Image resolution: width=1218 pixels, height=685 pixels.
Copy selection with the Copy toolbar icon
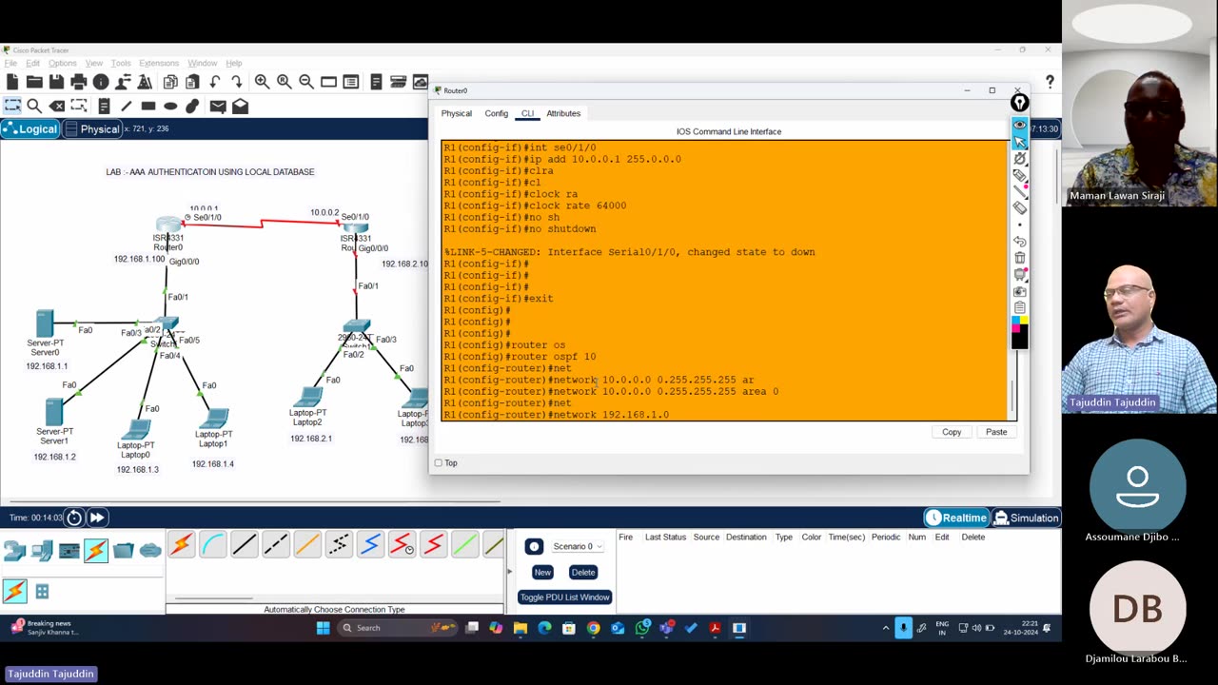pyautogui.click(x=170, y=82)
